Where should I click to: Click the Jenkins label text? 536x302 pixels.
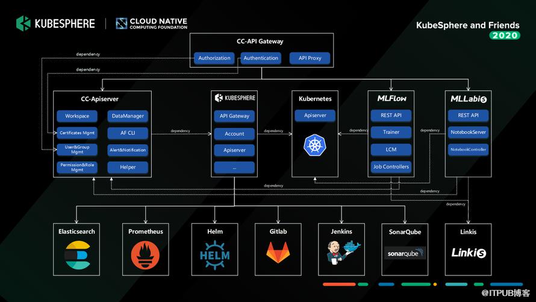(x=341, y=231)
